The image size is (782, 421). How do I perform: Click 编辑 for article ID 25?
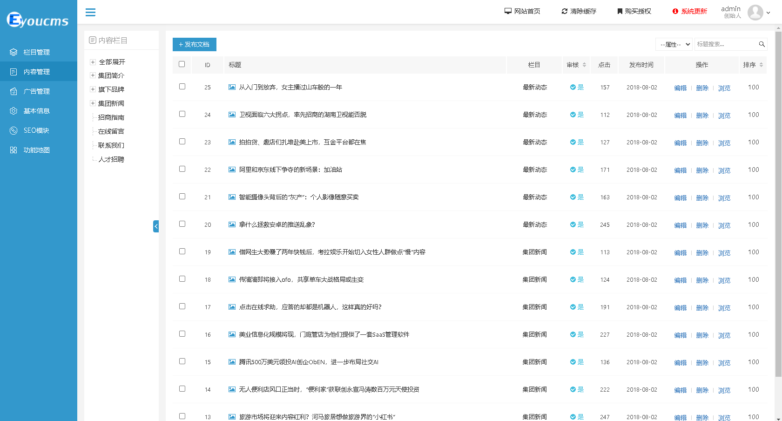[x=681, y=88]
